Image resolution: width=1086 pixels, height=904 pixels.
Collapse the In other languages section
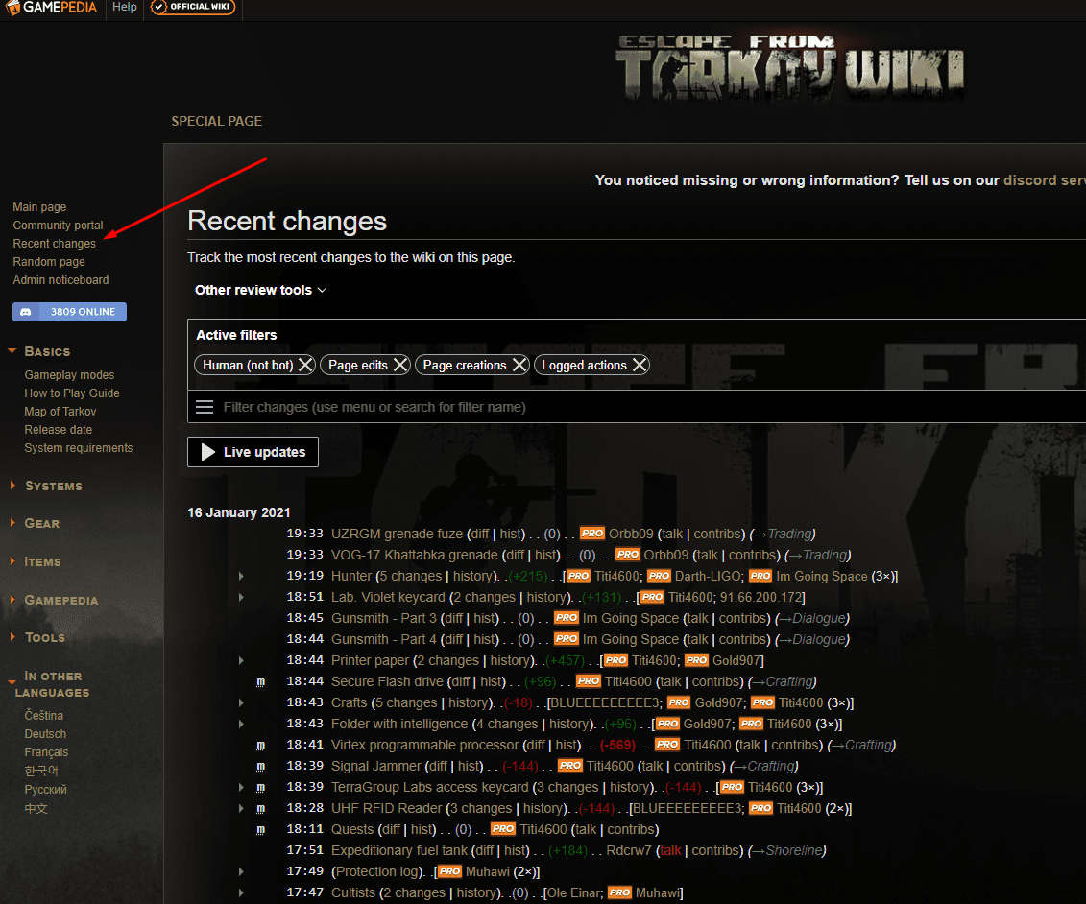(12, 682)
